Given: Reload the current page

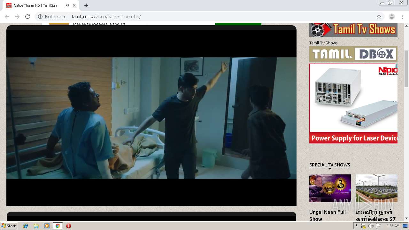Looking at the screenshot, I should pyautogui.click(x=27, y=17).
